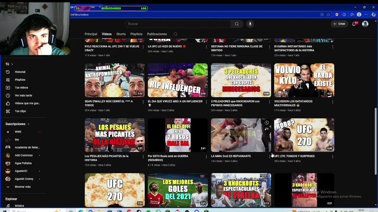Open Ver más tarde list
This screenshot has width=378, height=212.
click(23, 95)
